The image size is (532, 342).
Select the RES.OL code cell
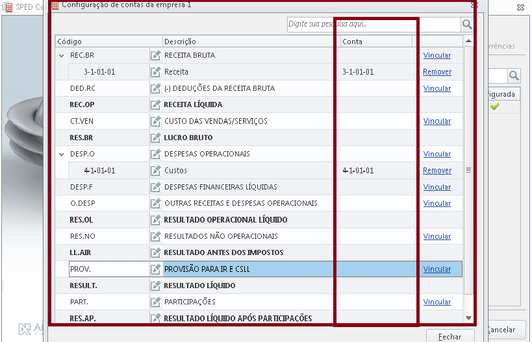[x=81, y=220]
